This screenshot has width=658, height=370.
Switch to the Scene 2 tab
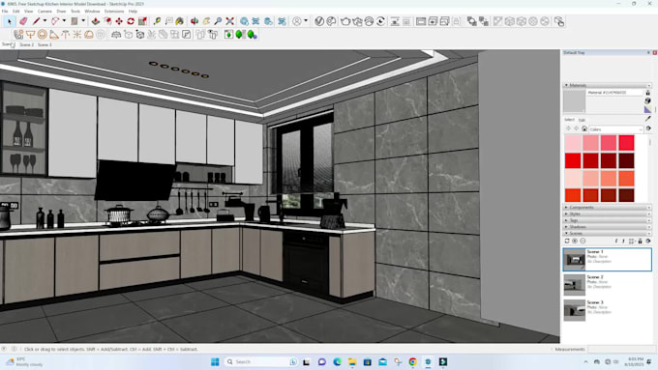tap(26, 44)
